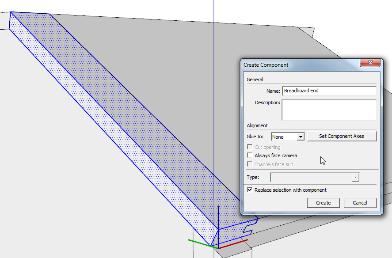Open the Glue to dropdown
Viewport: 392px width, 258px height.
(288, 137)
